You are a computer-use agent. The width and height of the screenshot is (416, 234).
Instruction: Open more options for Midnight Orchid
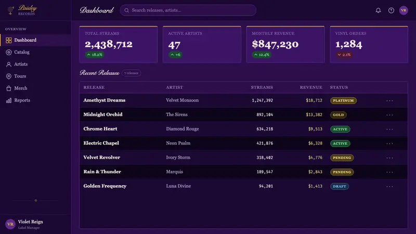(389, 115)
